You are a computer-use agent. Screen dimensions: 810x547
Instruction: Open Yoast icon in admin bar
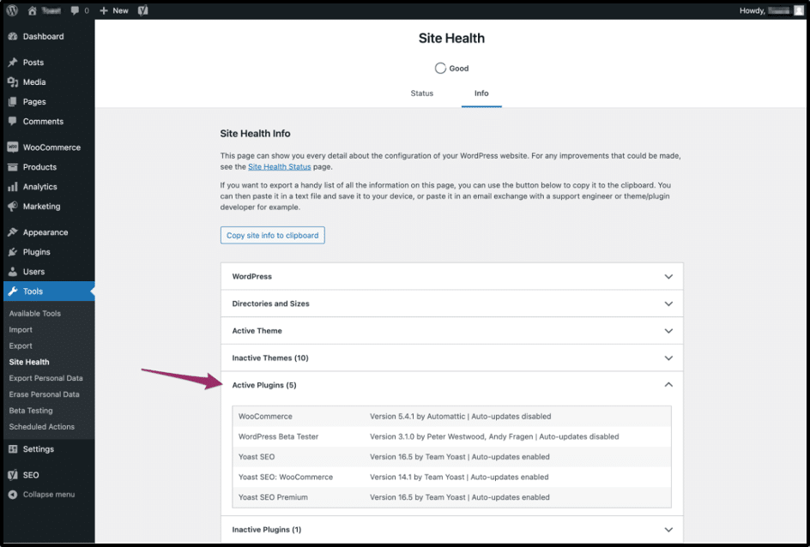(x=143, y=10)
